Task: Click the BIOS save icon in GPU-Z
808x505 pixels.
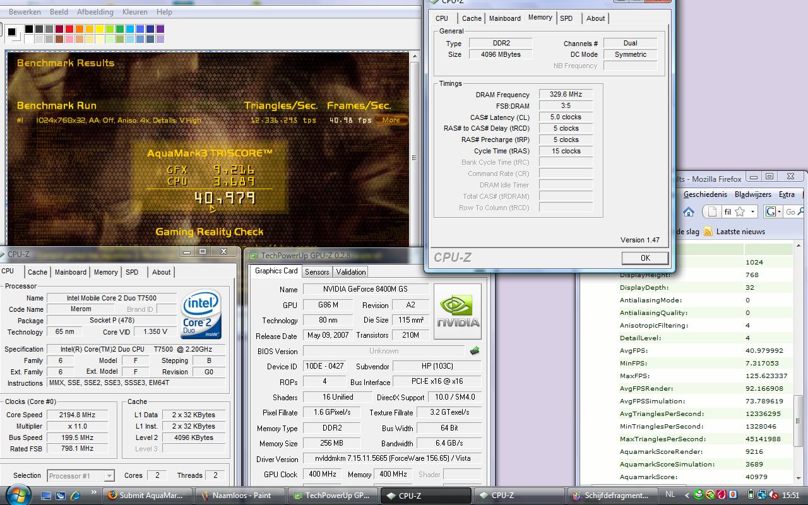Action: (x=475, y=351)
